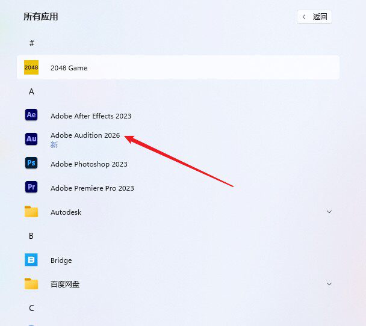Expand the 百度网盘 folder chevron
Viewport: 366px width, 326px height.
pos(329,284)
